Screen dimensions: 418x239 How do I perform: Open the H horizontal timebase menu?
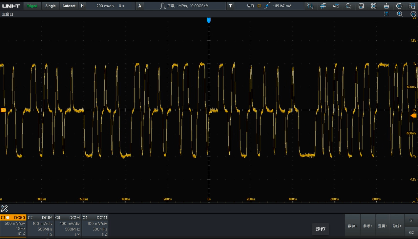tap(82, 6)
